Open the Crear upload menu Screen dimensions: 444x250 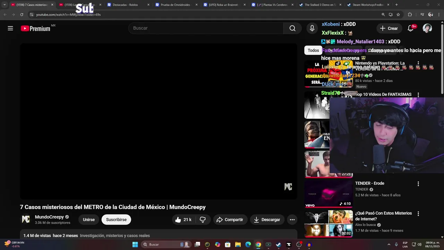(389, 28)
